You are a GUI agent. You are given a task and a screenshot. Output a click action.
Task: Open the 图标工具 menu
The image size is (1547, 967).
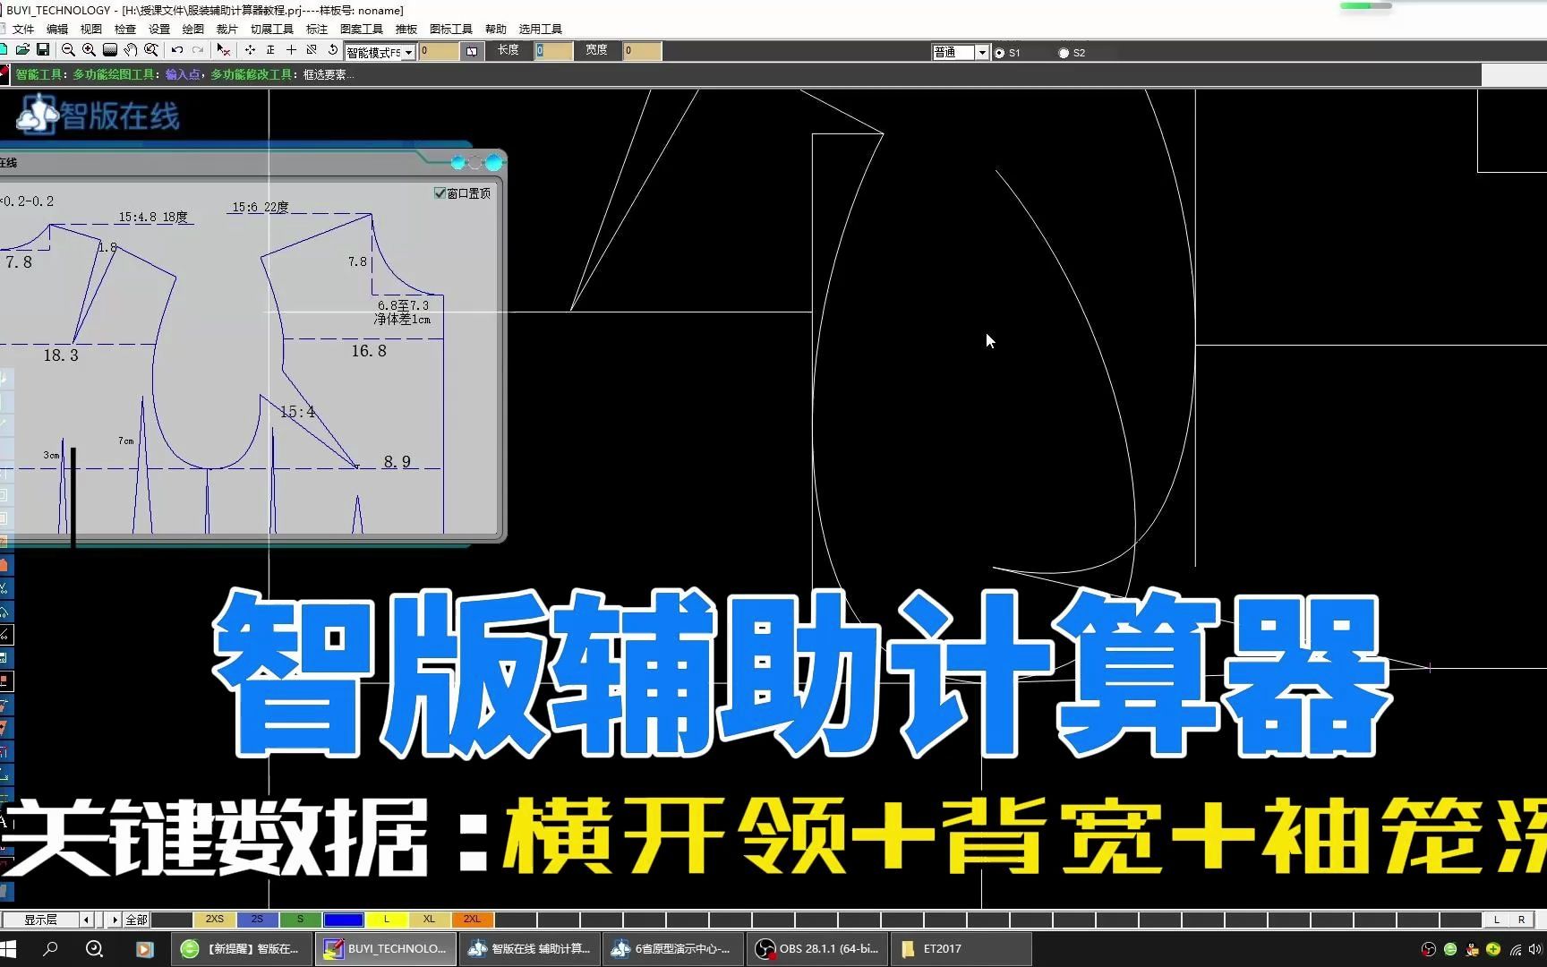tap(451, 29)
